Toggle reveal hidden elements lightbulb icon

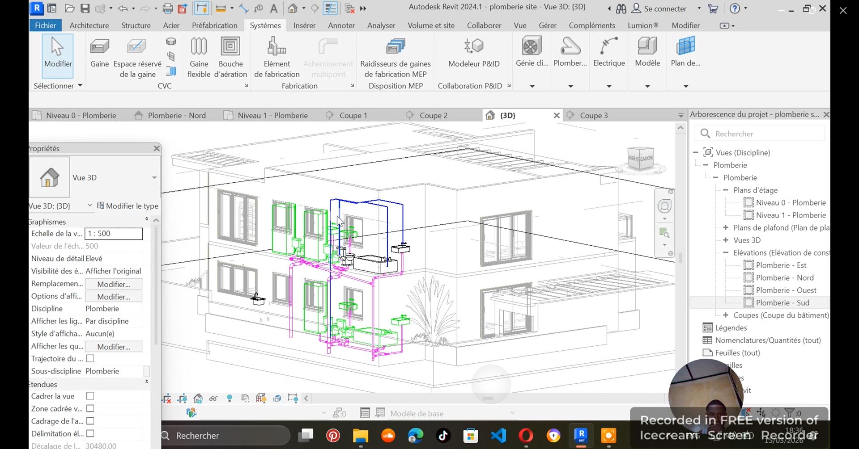(230, 399)
